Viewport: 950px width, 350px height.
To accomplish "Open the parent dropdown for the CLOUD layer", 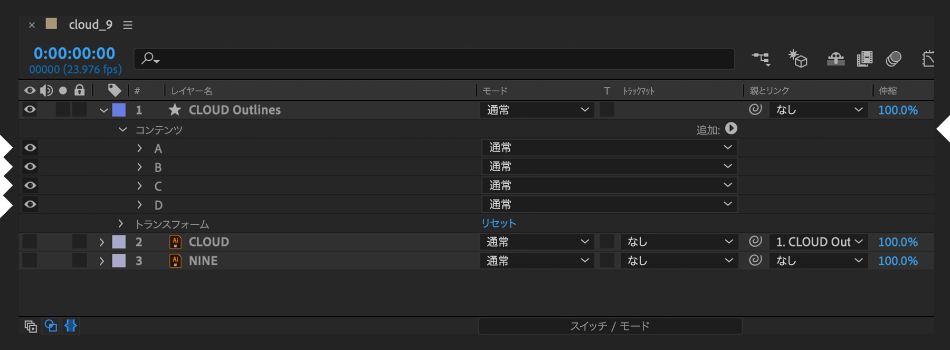I will pos(819,242).
